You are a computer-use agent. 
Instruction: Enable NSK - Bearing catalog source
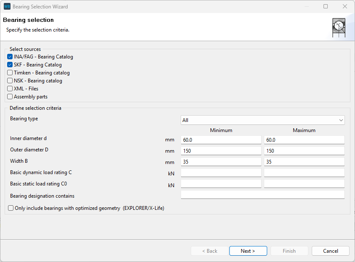[x=10, y=81]
